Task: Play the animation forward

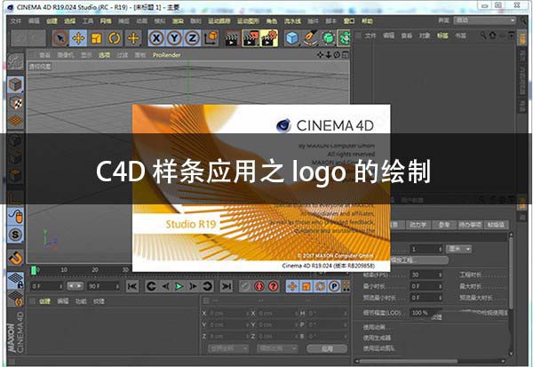Action: (179, 286)
